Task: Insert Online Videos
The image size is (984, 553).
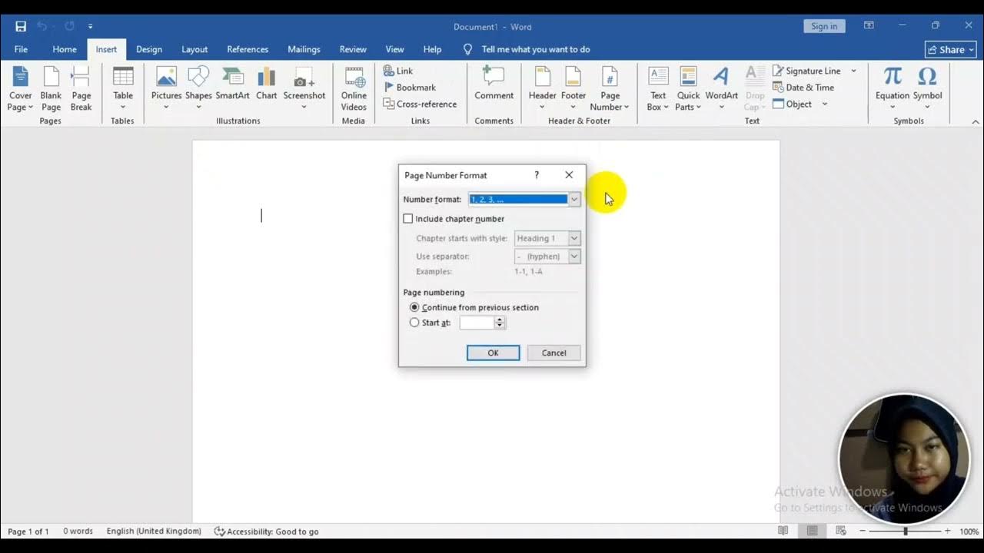Action: [x=354, y=89]
